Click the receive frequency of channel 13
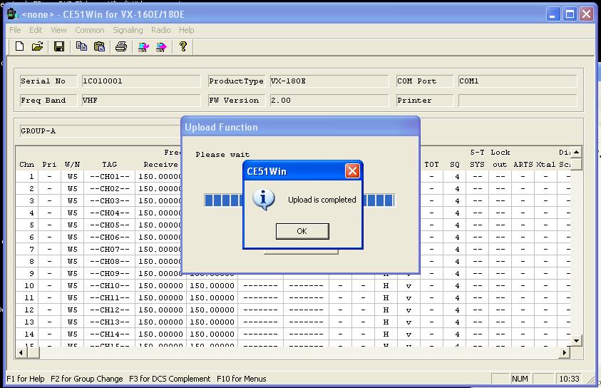 pos(160,322)
